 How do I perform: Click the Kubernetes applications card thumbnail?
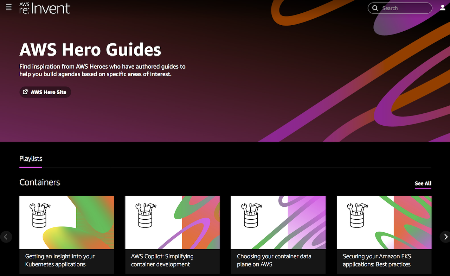coord(66,222)
